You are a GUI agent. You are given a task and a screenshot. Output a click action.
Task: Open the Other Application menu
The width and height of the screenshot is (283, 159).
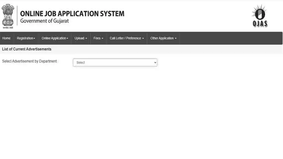tap(163, 38)
